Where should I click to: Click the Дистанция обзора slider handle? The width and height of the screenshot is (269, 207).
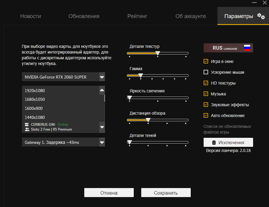148,120
